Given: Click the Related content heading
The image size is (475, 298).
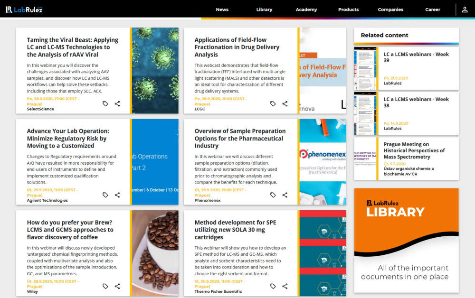Looking at the screenshot, I should coord(384,36).
